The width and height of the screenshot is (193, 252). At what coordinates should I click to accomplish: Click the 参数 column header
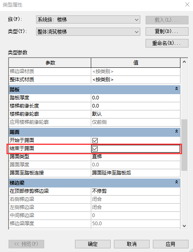50,62
